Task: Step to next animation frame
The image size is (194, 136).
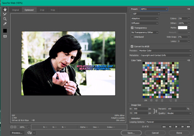Action: click(x=183, y=127)
